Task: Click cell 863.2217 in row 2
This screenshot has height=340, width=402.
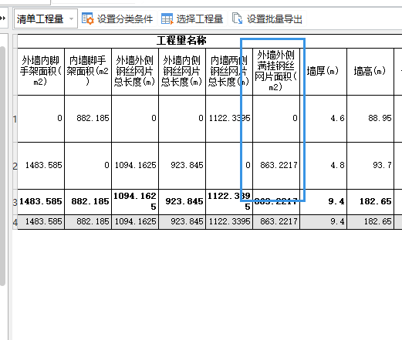Action: [x=276, y=166]
